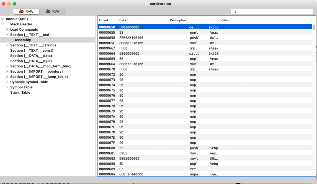Collapse the Bundle (X86) tree node
The image size is (317, 184).
tap(2, 19)
